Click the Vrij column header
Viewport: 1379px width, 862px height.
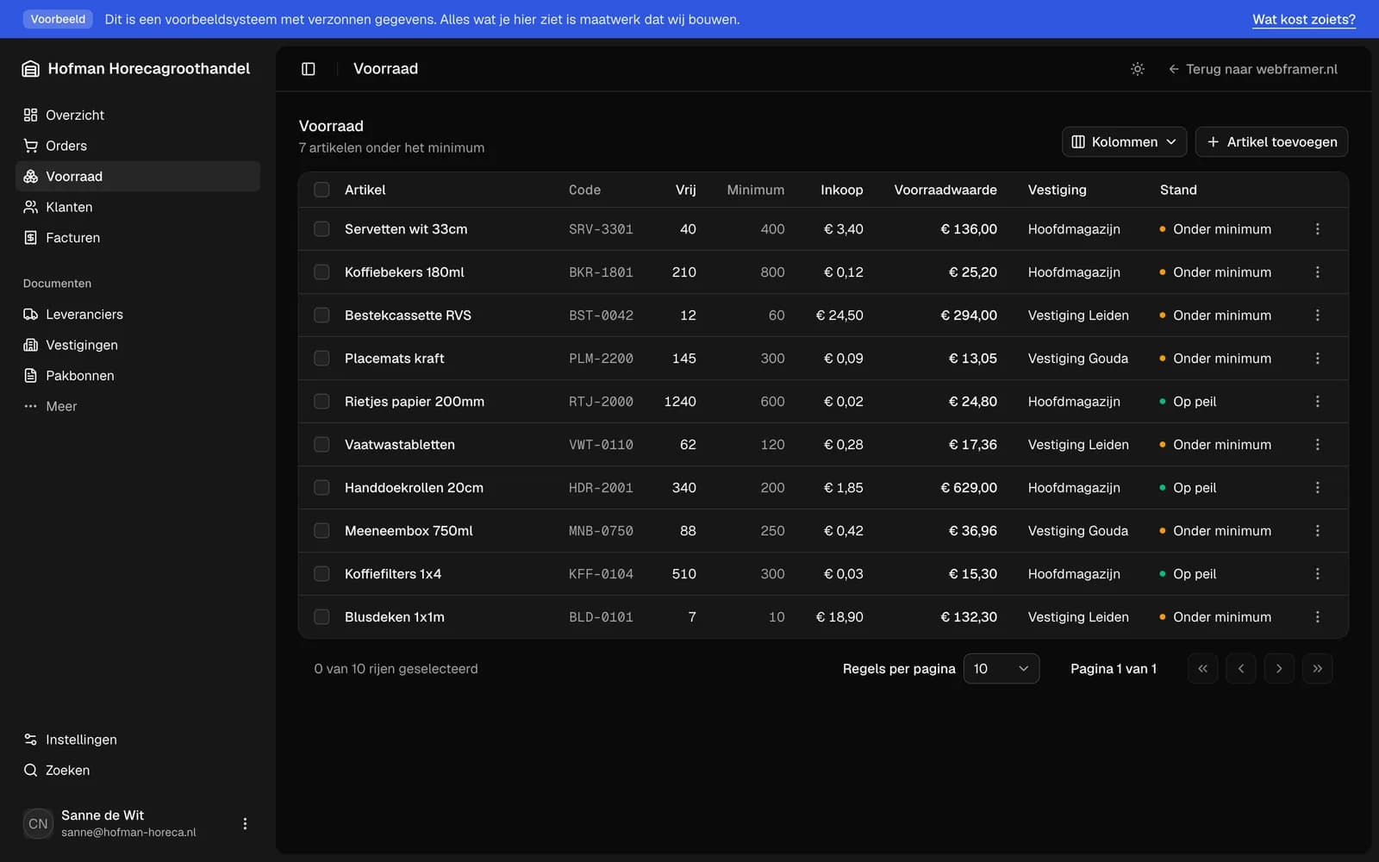(x=686, y=190)
